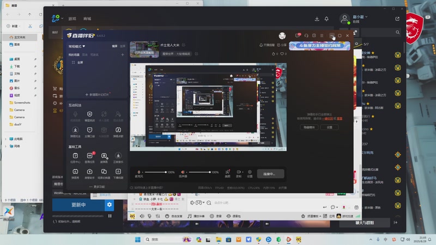The height and width of the screenshot is (245, 436).
Task: Toggle the speaker icon in the YY bottom bar
Action: (142, 216)
